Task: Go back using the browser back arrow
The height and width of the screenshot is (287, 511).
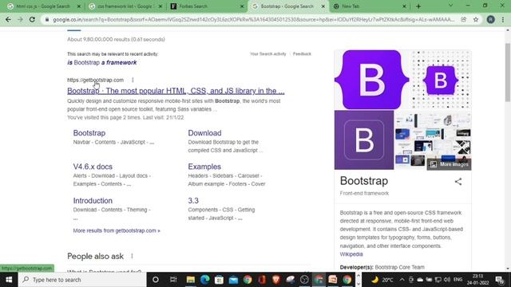Action: (x=8, y=19)
